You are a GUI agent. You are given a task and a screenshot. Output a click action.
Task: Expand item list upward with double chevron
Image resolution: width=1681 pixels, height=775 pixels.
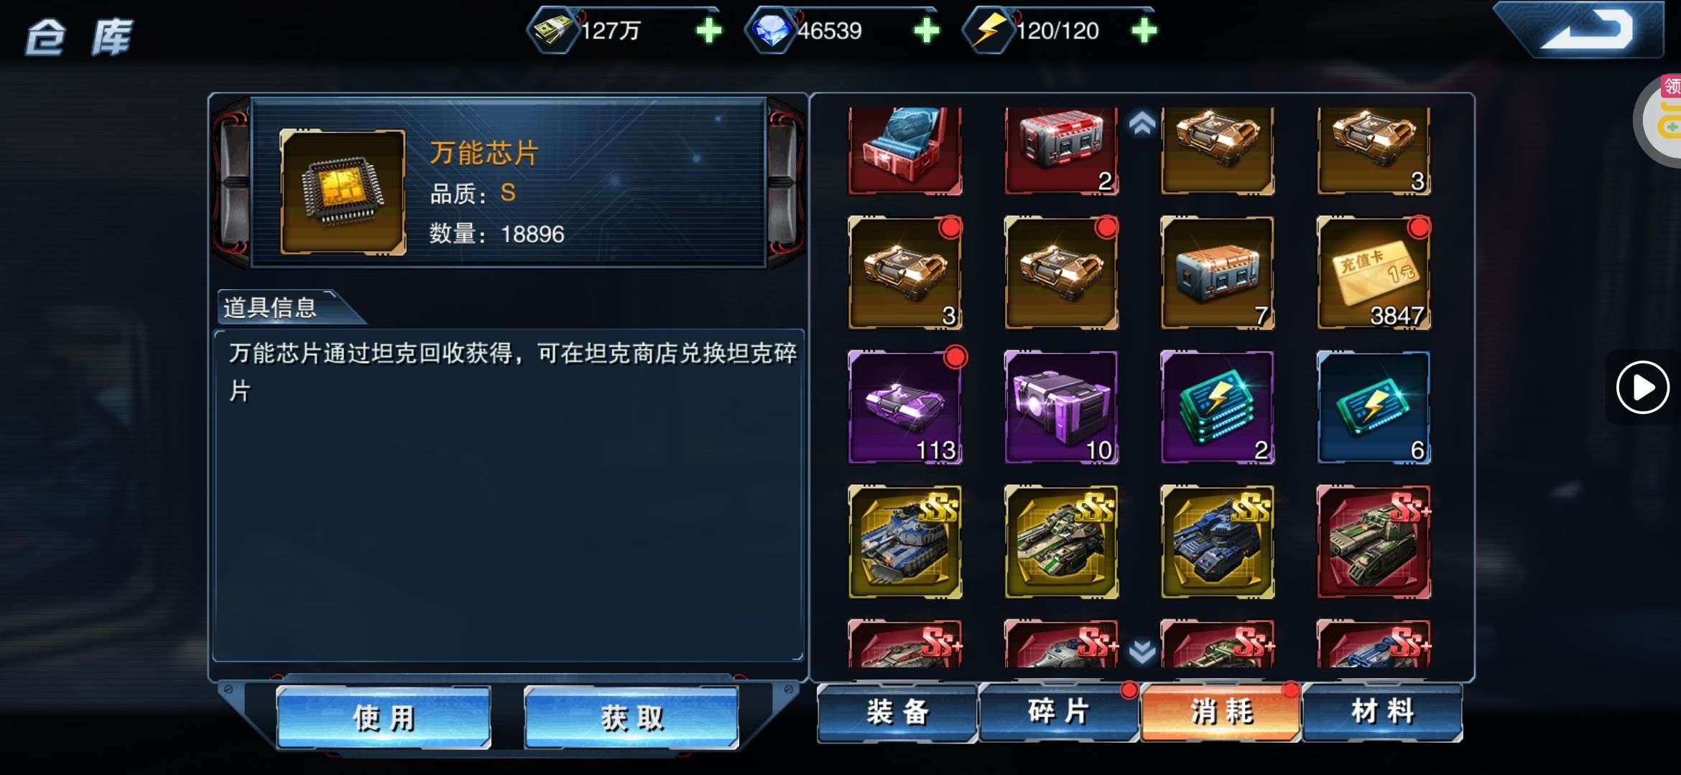[x=1142, y=123]
